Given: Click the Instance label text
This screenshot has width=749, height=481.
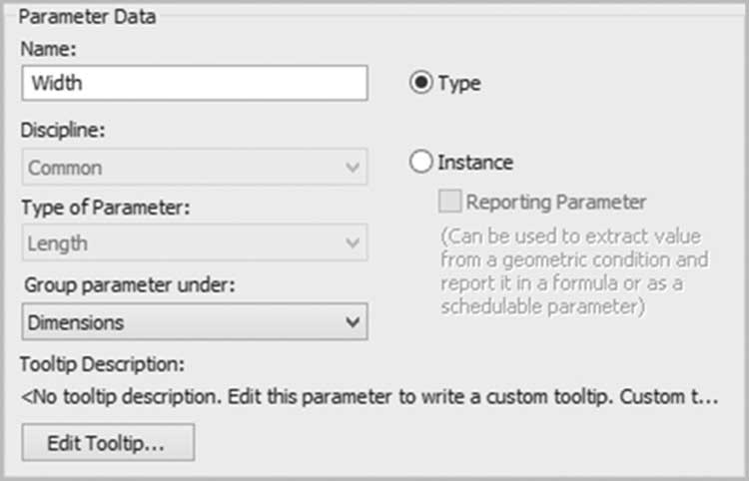Looking at the screenshot, I should [475, 163].
